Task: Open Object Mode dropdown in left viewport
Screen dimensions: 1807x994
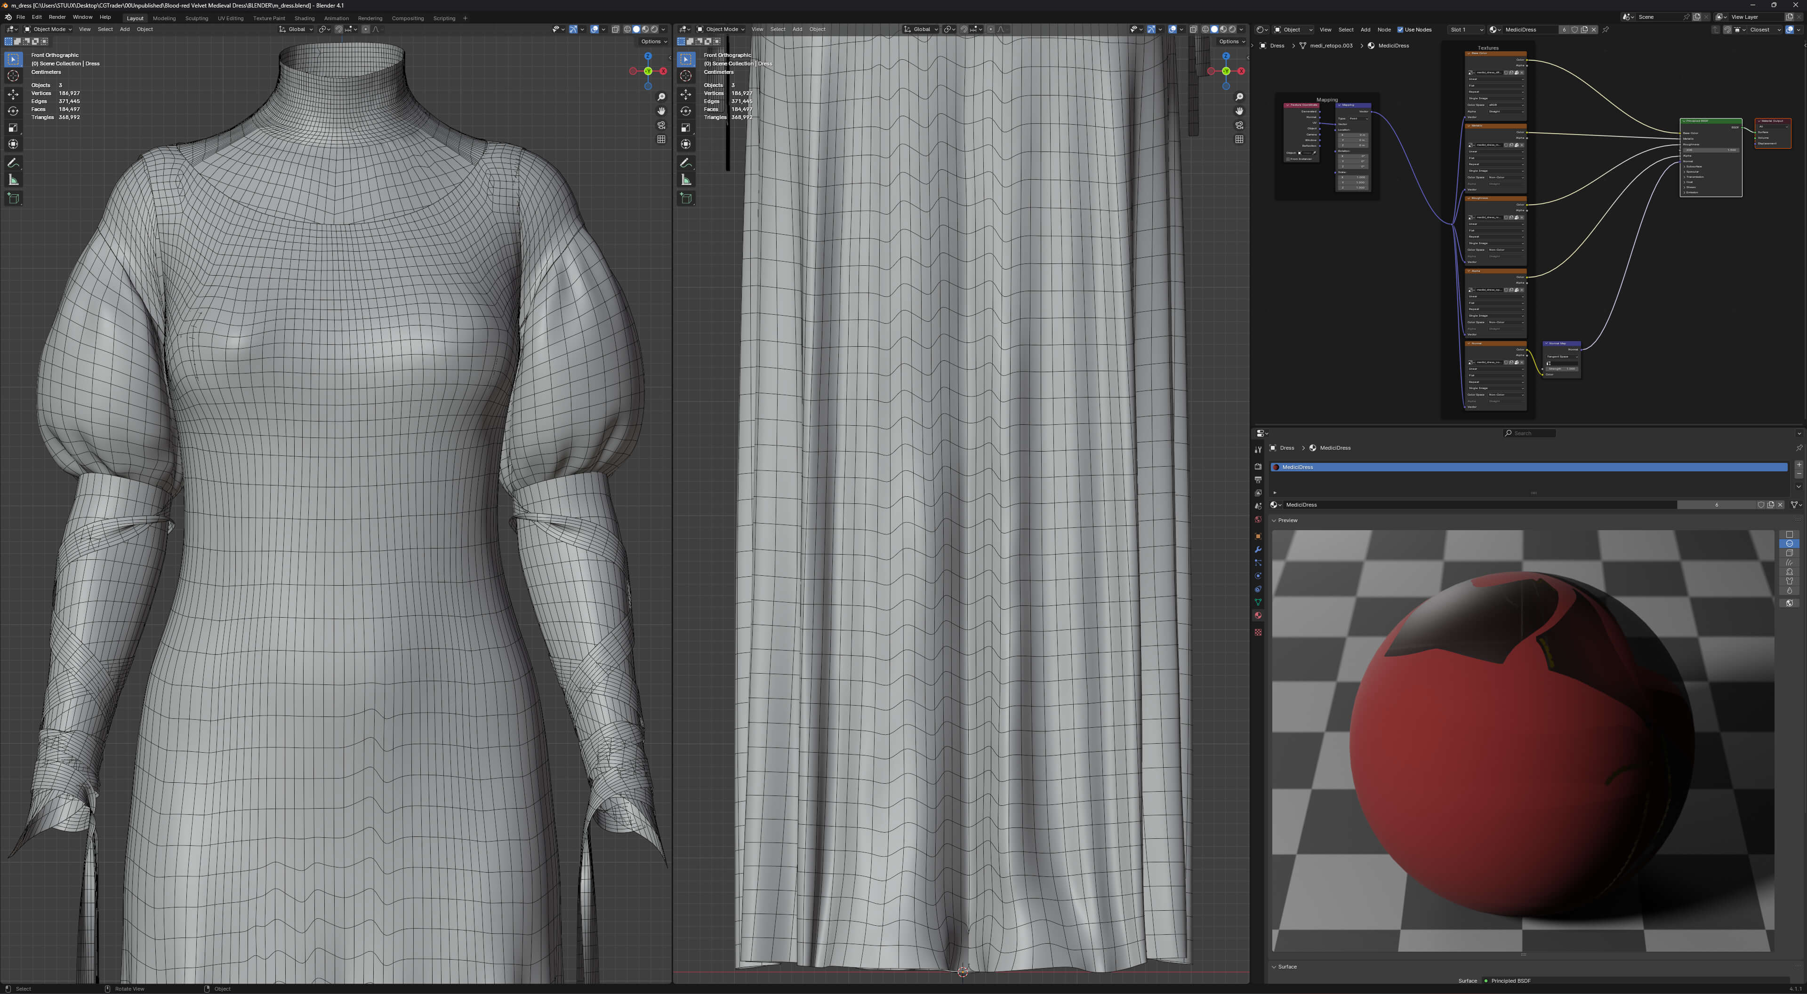Action: tap(48, 30)
